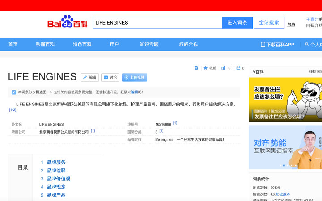Click reference [1] after international class 3
Screen dimensions: 322x201
pyautogui.click(x=161, y=130)
